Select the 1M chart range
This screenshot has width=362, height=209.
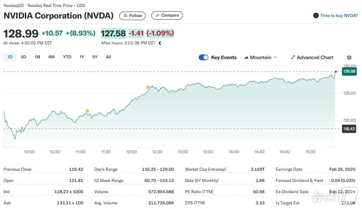[x=37, y=57]
